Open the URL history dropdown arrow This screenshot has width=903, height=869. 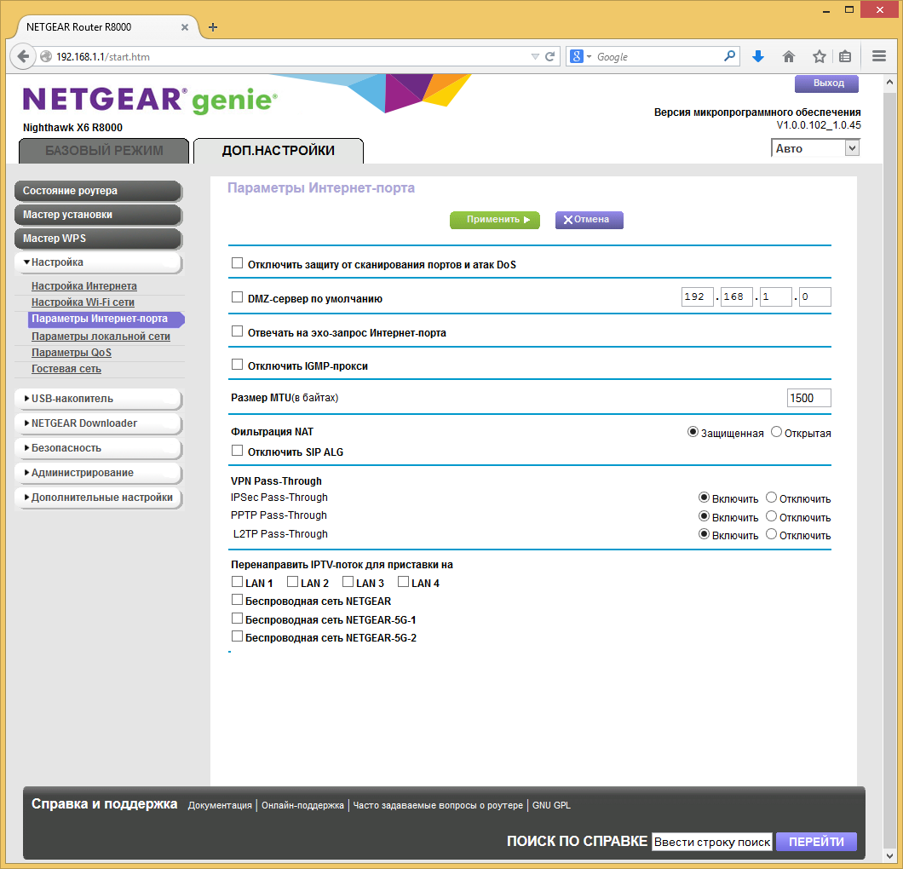(535, 56)
